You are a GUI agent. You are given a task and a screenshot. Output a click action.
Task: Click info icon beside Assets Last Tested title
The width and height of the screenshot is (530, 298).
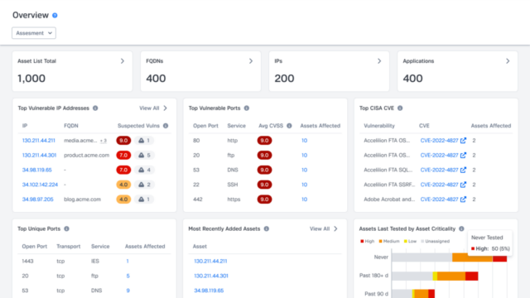[461, 228]
